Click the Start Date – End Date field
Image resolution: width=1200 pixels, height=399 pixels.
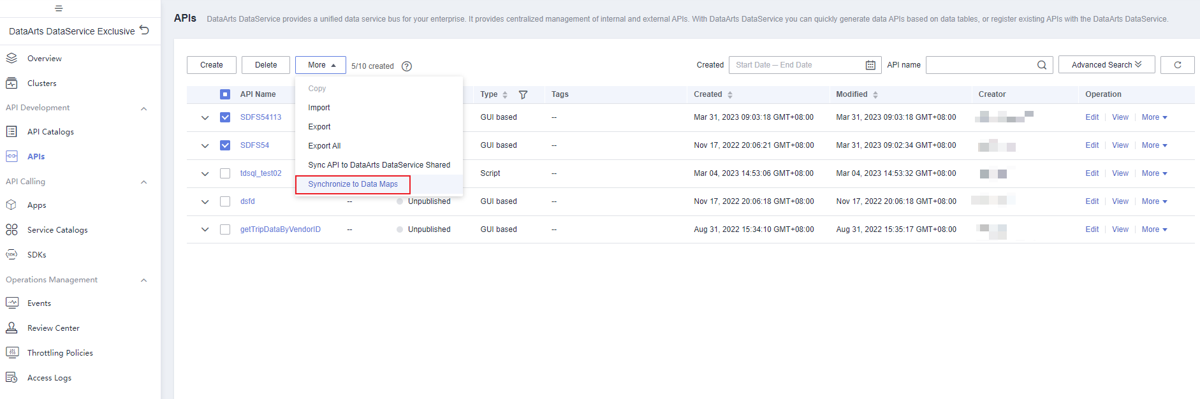click(x=805, y=65)
